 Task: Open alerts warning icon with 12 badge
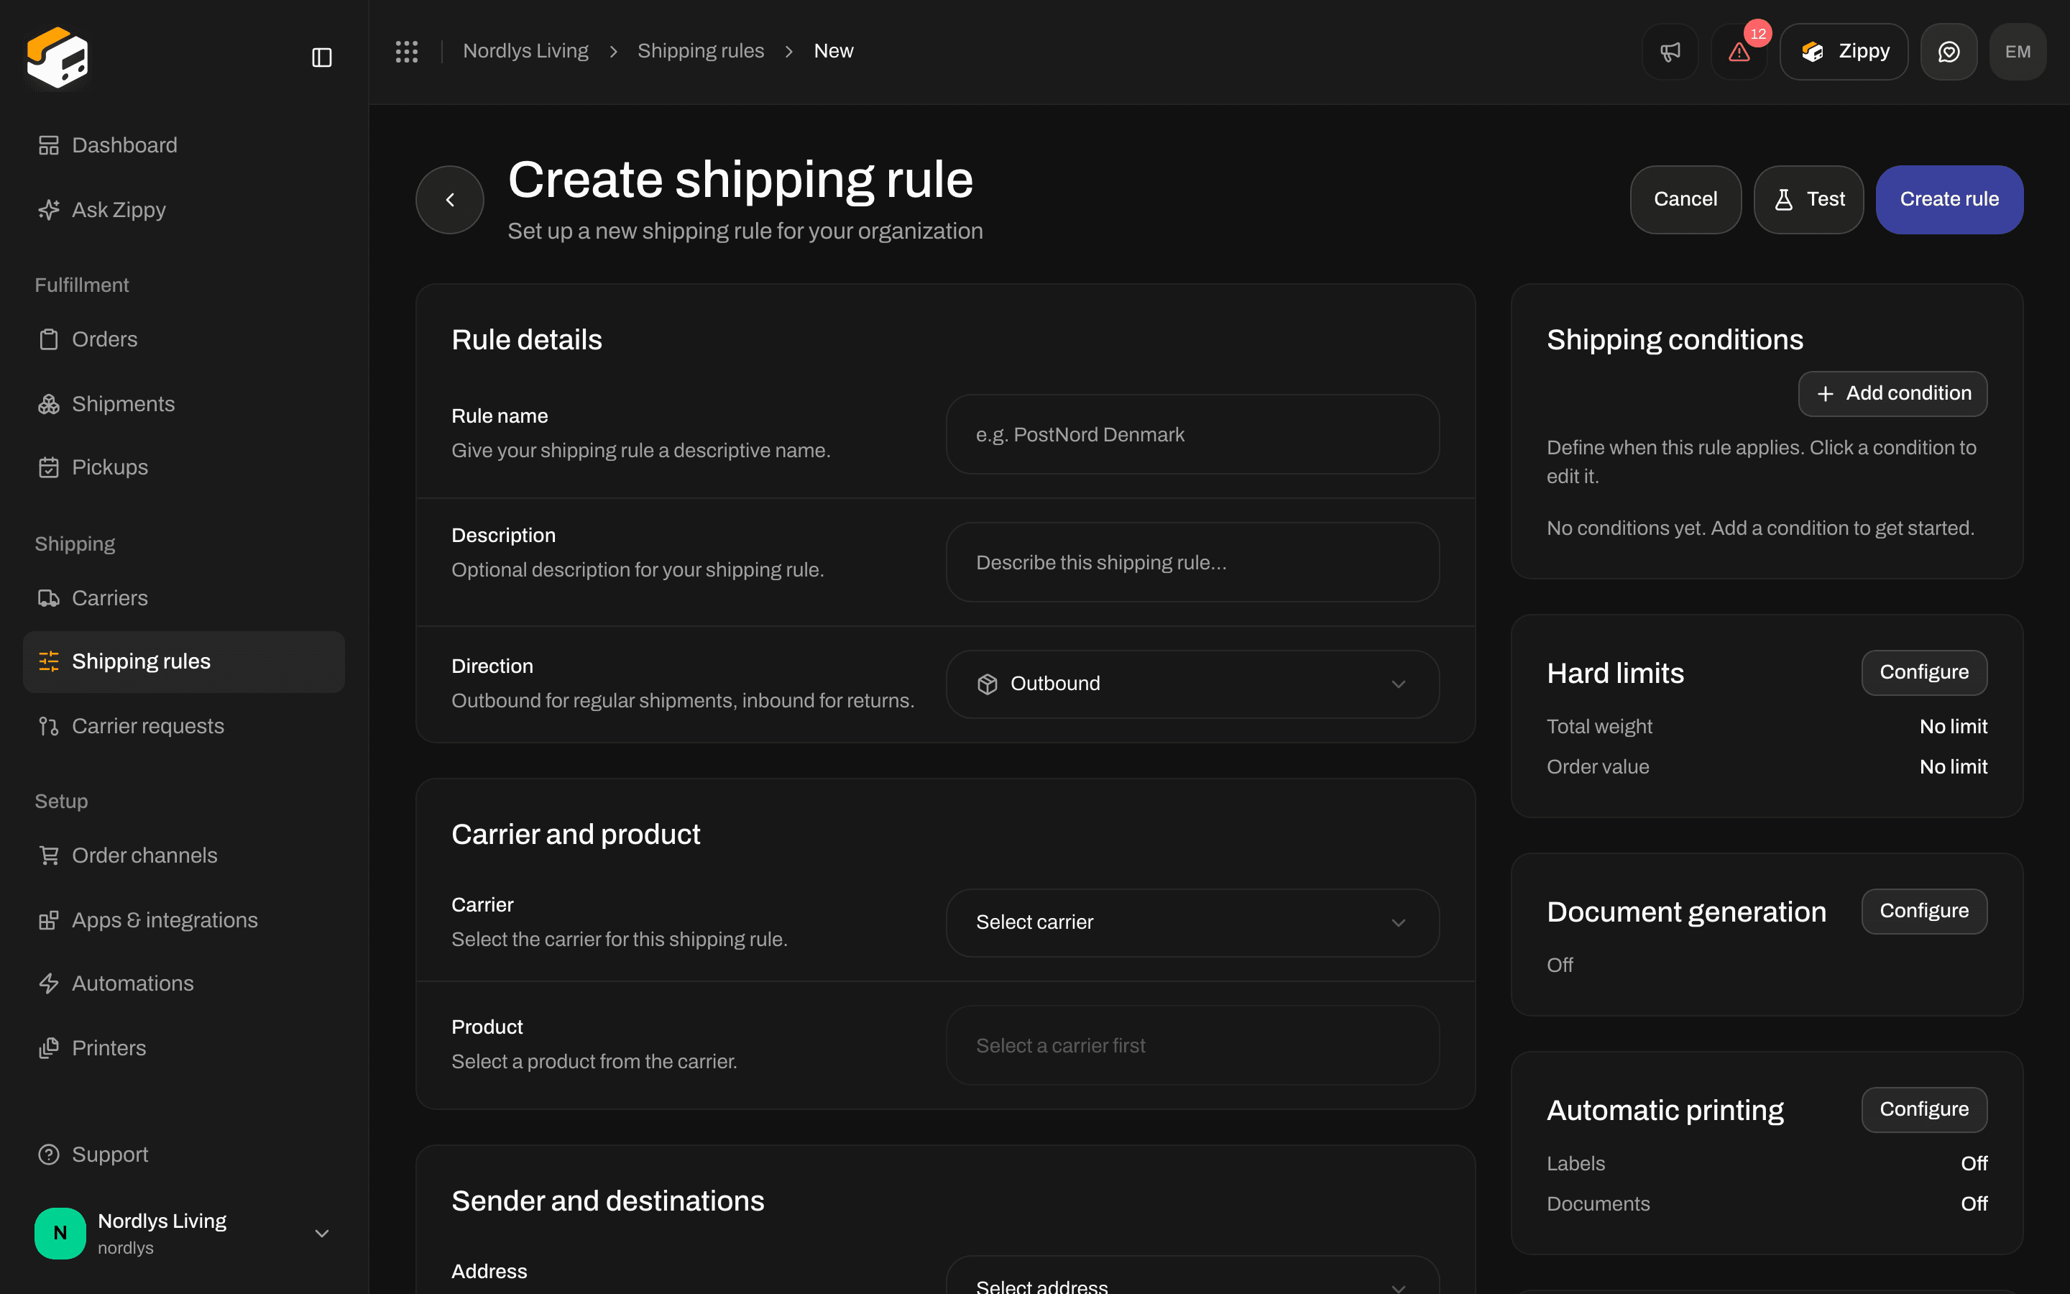(1739, 51)
